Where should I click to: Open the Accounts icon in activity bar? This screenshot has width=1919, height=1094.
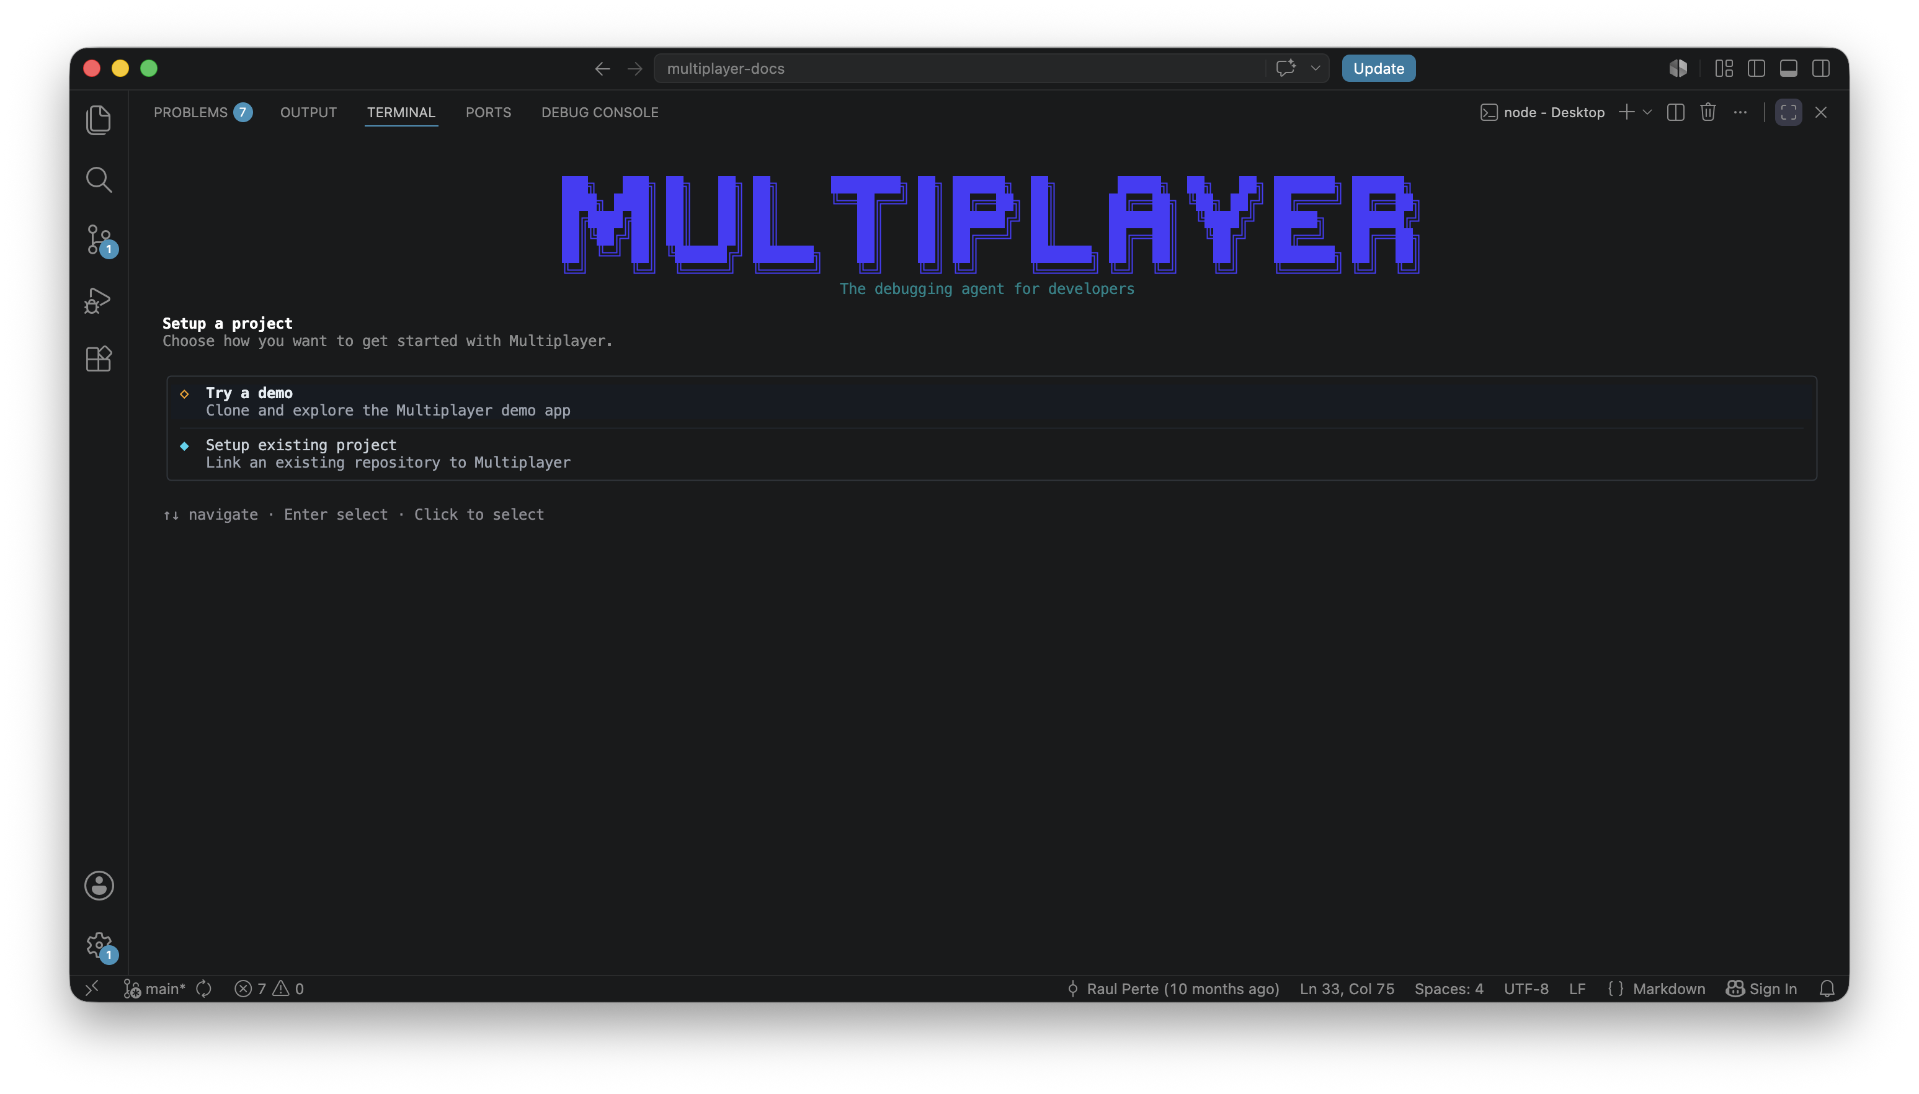coord(99,885)
